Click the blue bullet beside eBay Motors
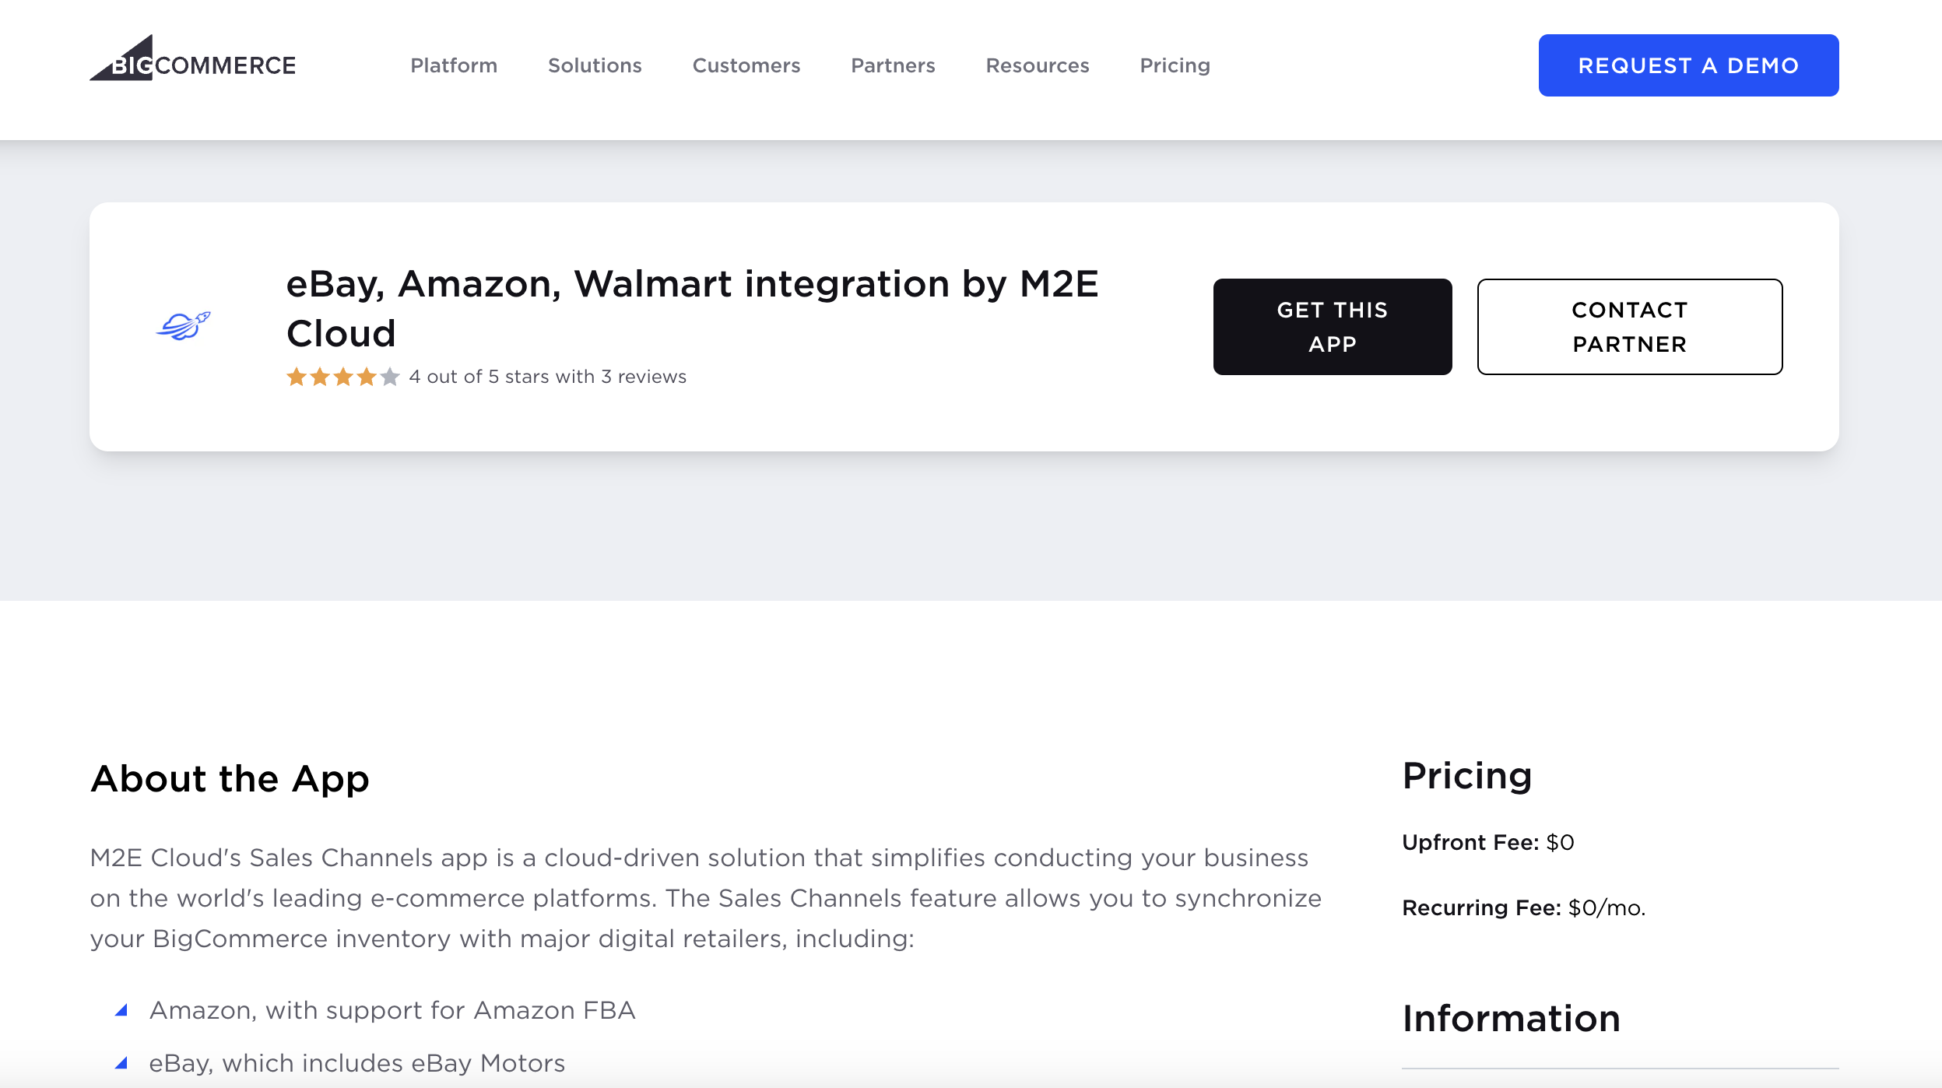Viewport: 1942px width, 1088px height. pyautogui.click(x=121, y=1063)
